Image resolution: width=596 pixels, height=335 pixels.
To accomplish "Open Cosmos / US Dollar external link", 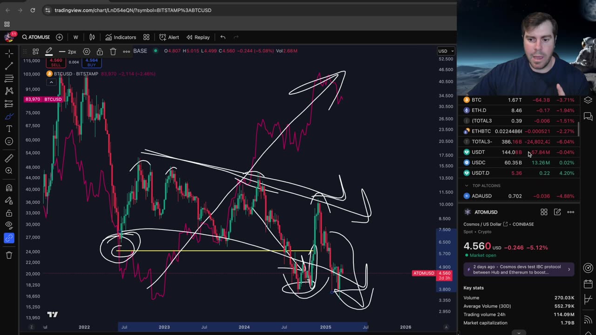I will click(x=505, y=224).
